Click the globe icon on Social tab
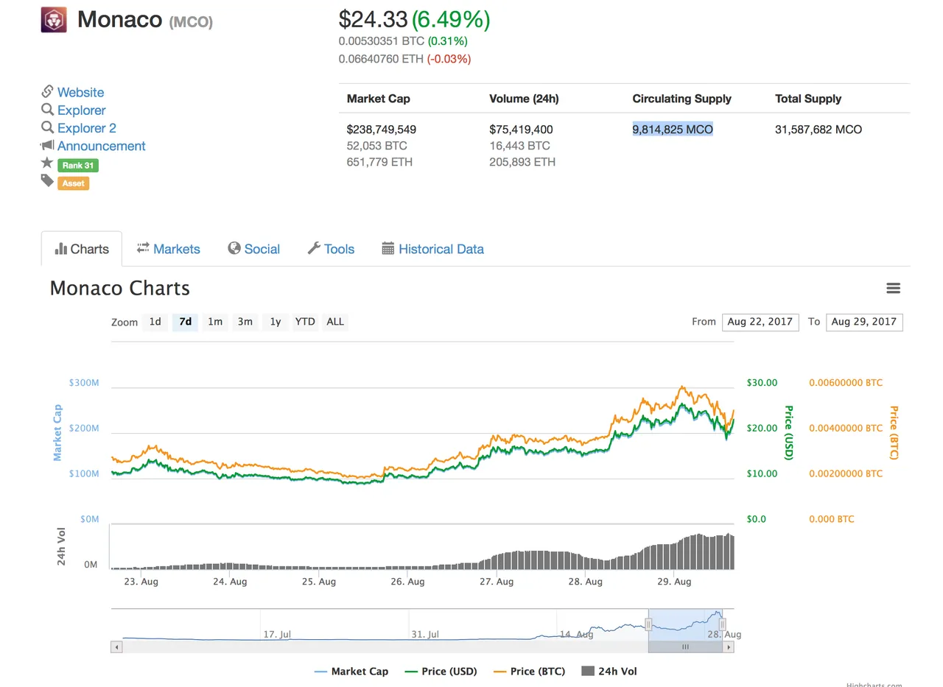 234,248
